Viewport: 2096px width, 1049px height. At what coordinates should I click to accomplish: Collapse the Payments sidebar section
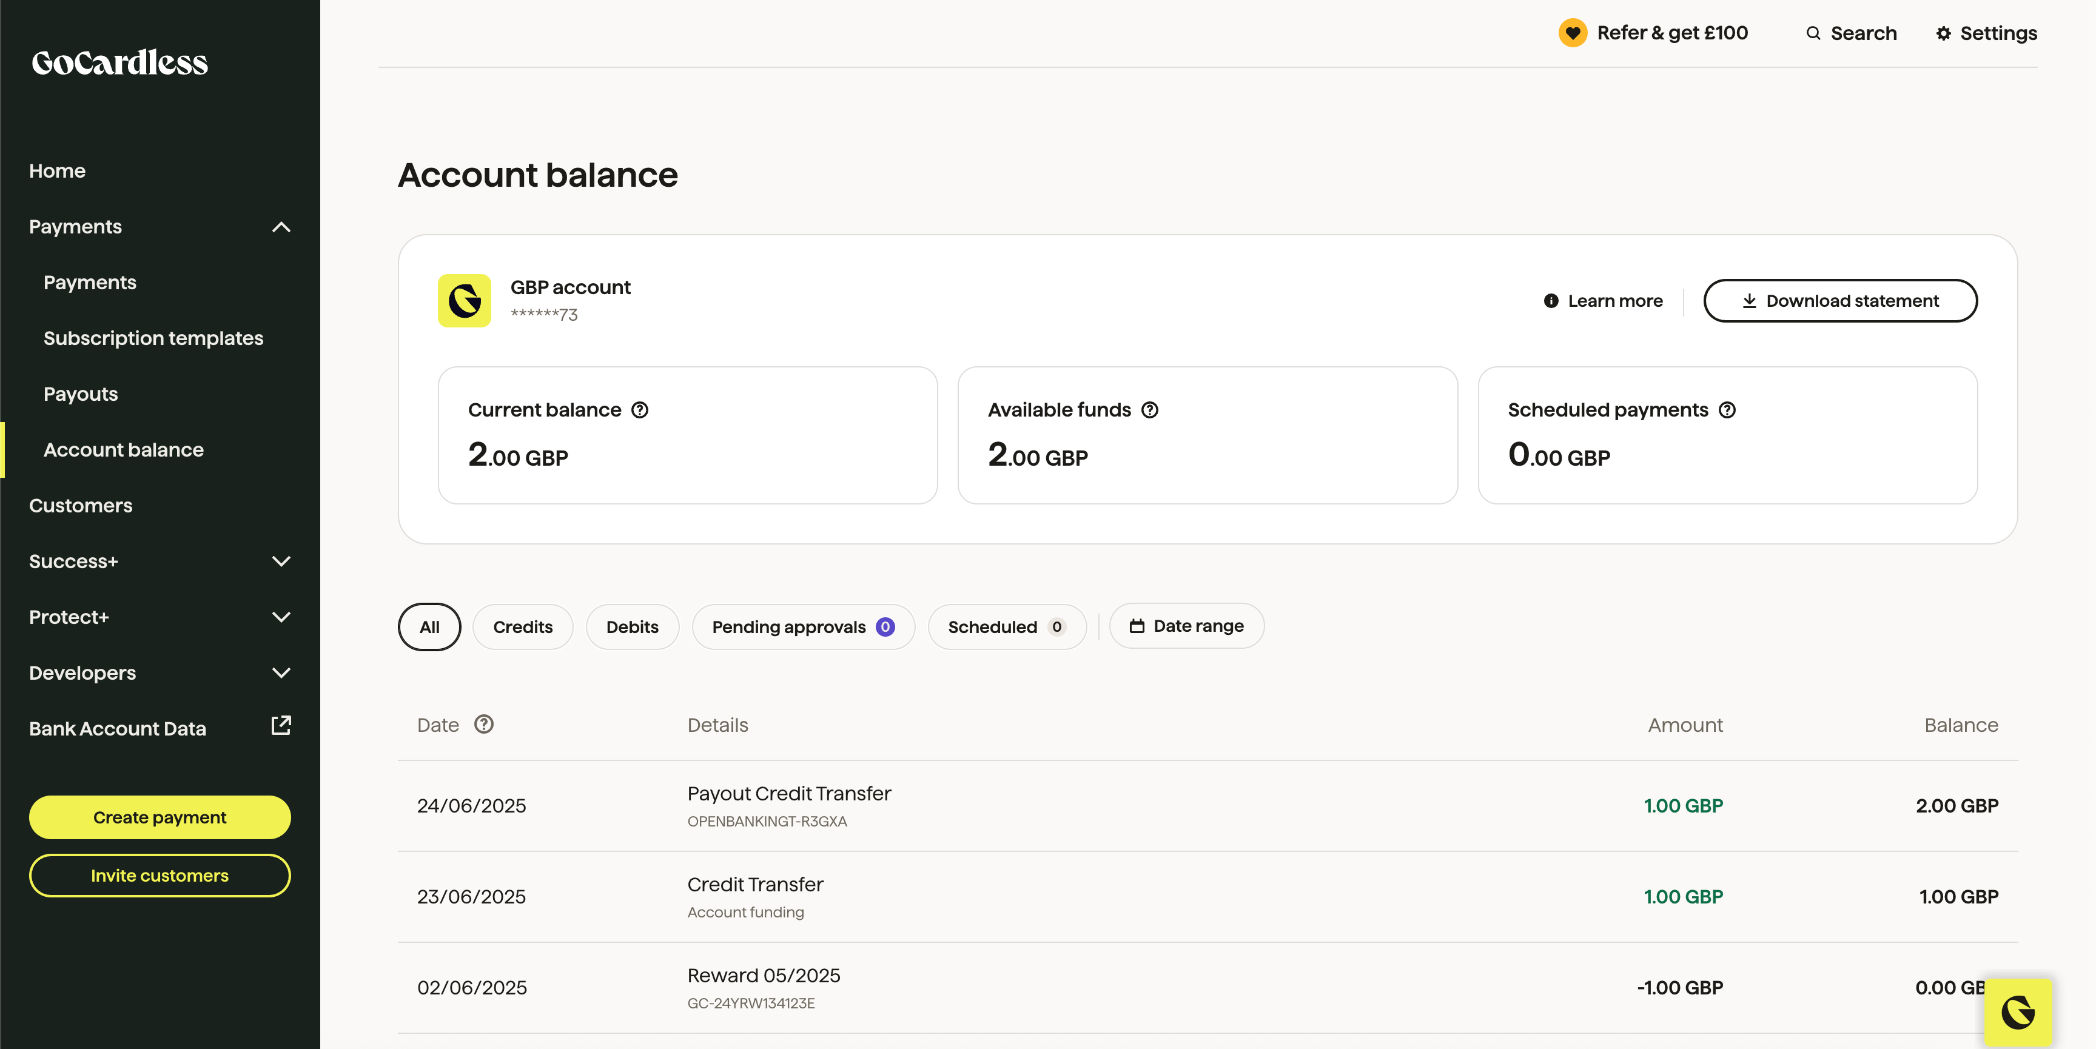pos(281,227)
